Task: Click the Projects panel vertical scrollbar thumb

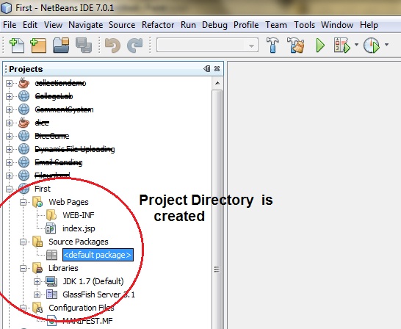Action: pos(217,209)
